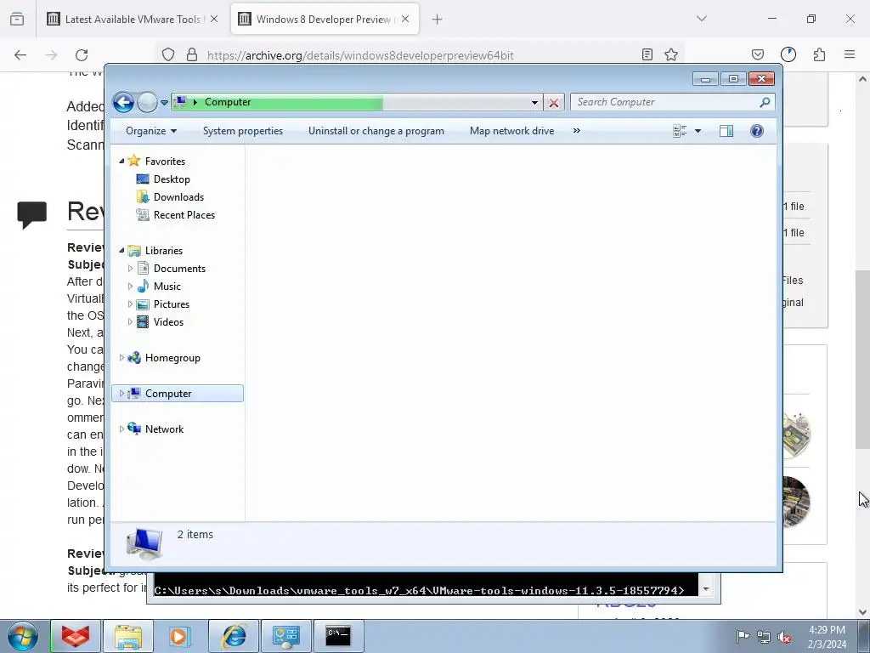Click the Save to Pocket icon
Screen dimensions: 870x653
coord(758,54)
